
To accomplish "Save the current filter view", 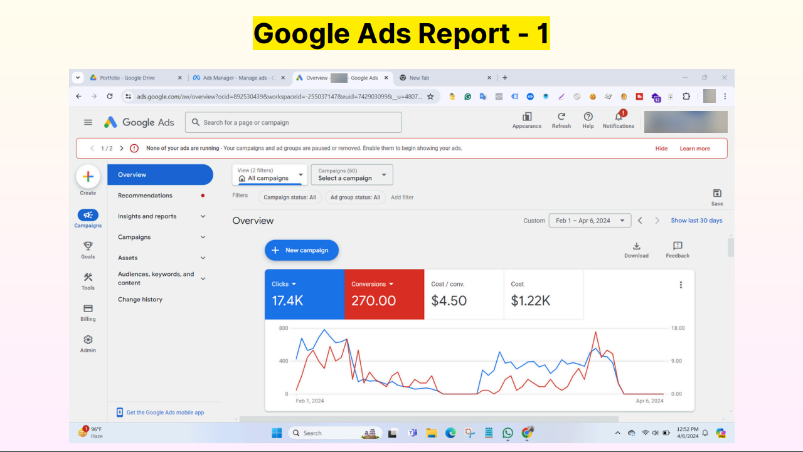I will pyautogui.click(x=717, y=197).
